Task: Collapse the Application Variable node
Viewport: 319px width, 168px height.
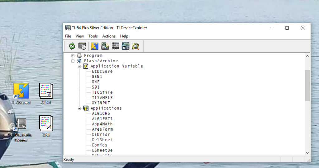Action: click(x=79, y=66)
